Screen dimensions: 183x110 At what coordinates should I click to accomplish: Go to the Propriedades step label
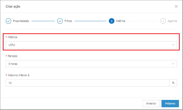pyautogui.click(x=21, y=21)
